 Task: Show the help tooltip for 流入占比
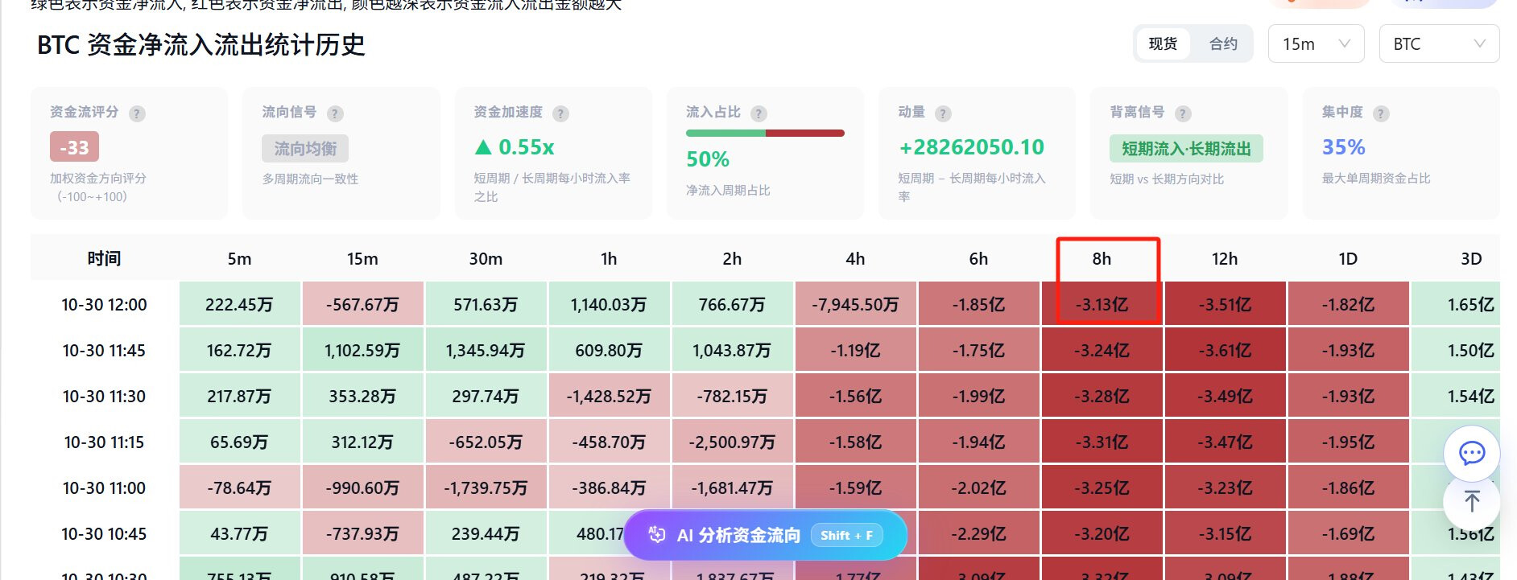[x=759, y=113]
